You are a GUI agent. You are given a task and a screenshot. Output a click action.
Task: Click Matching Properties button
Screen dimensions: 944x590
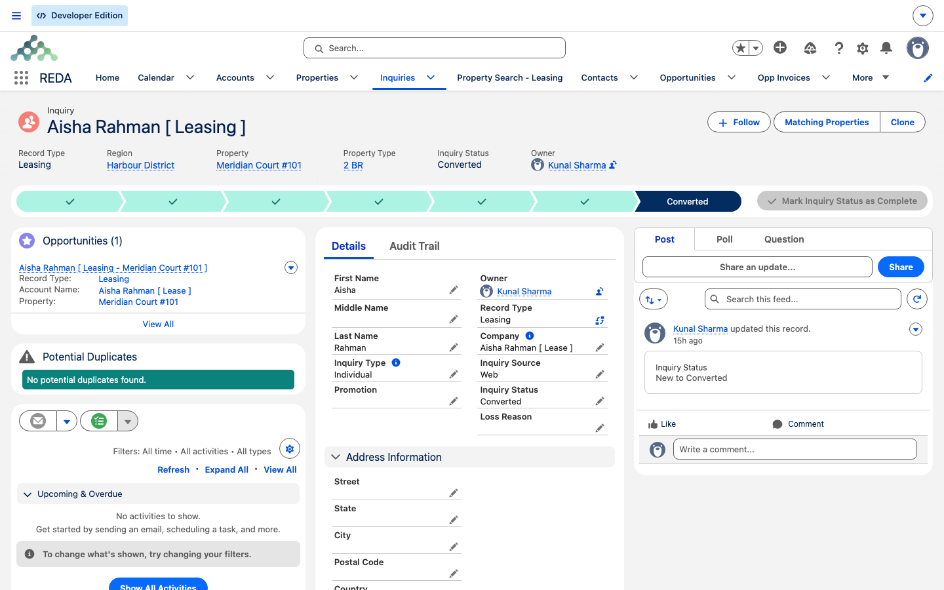(x=827, y=122)
